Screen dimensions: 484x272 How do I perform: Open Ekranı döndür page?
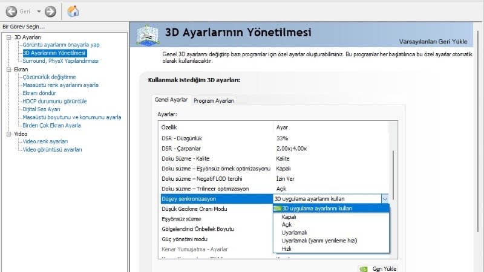coord(39,93)
